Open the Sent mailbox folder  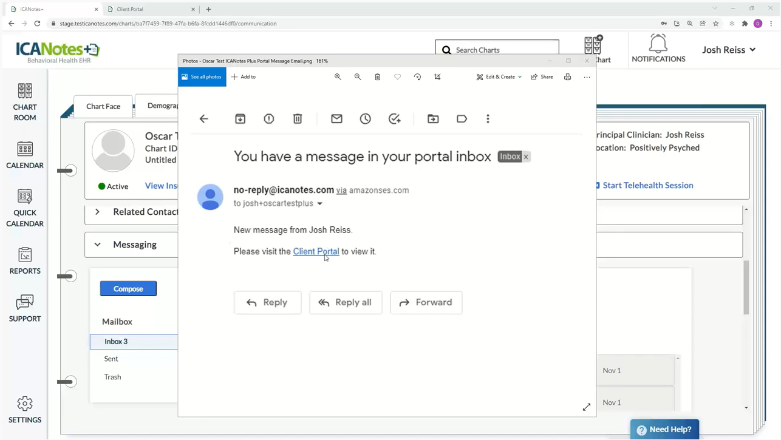[111, 359]
